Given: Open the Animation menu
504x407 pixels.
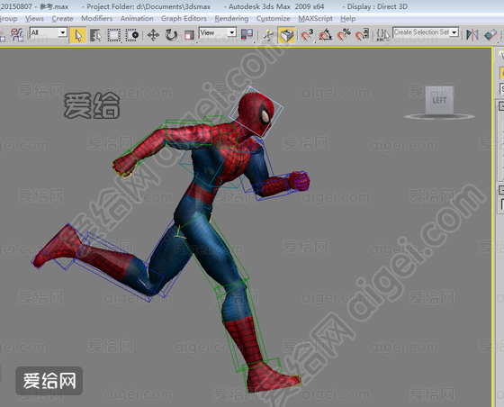Looking at the screenshot, I should 137,19.
